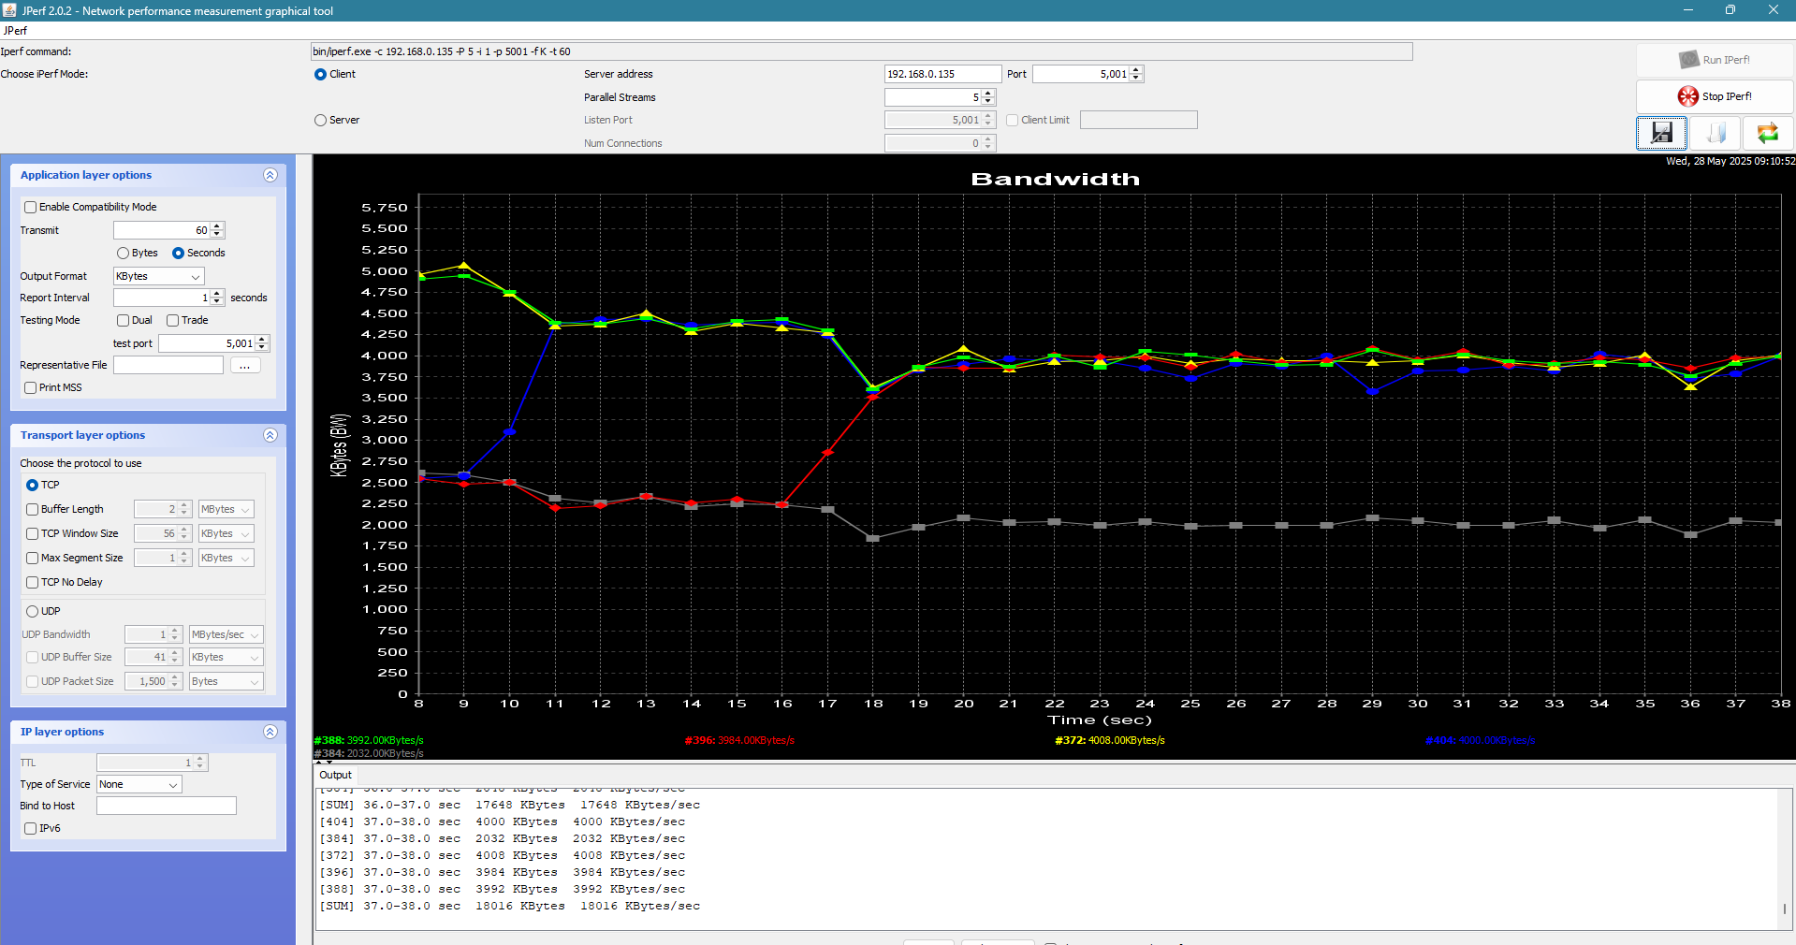Adjust the Transmit value stepper
Screen dimensions: 1796x945
tap(217, 230)
